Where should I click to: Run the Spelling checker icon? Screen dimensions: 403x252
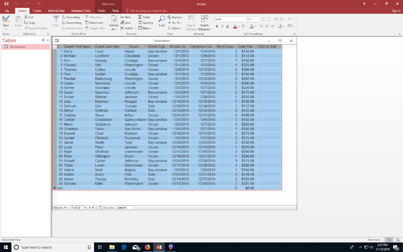pos(140,23)
